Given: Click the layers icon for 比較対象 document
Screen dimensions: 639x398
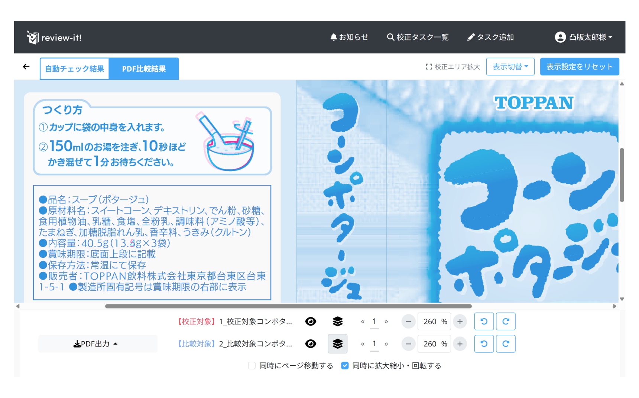Looking at the screenshot, I should click(337, 344).
